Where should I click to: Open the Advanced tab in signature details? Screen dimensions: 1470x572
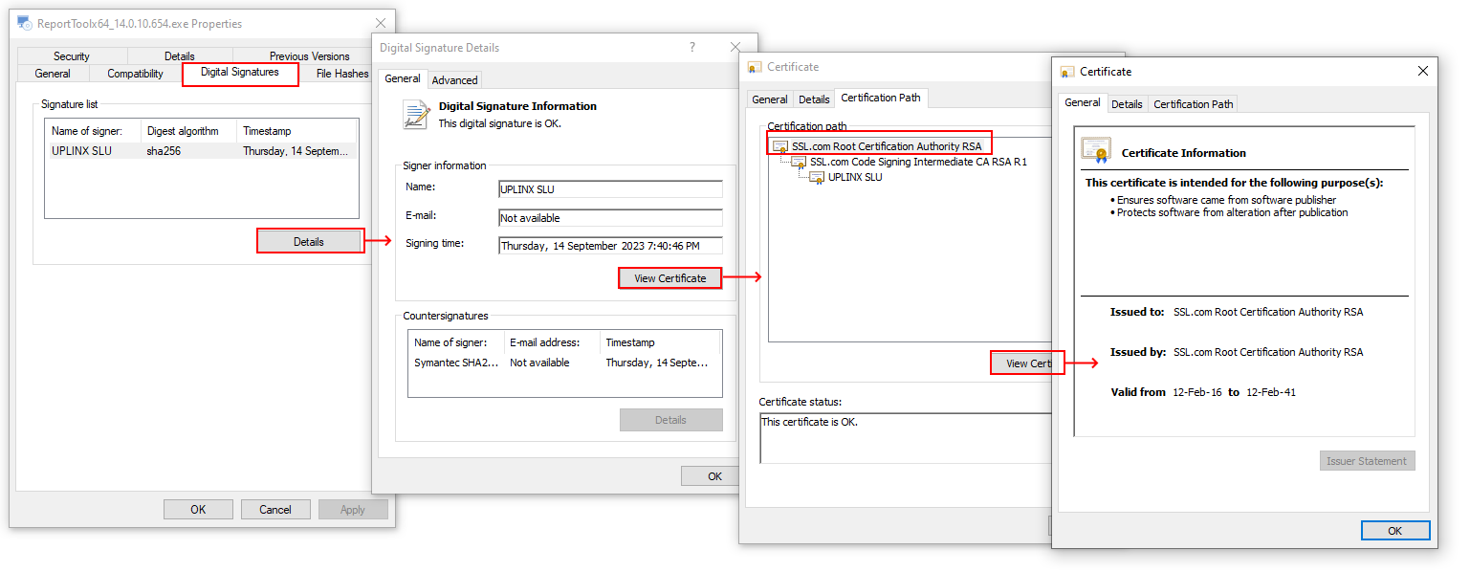(x=454, y=80)
